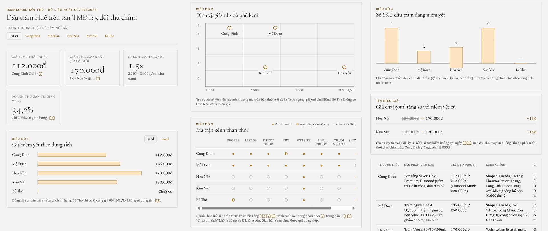548x231 pixels.
Task: Click the Hoa Nén scatter point
Action: (x=344, y=67)
